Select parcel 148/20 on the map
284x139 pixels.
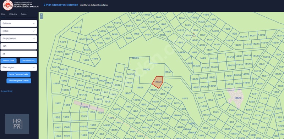116,109
